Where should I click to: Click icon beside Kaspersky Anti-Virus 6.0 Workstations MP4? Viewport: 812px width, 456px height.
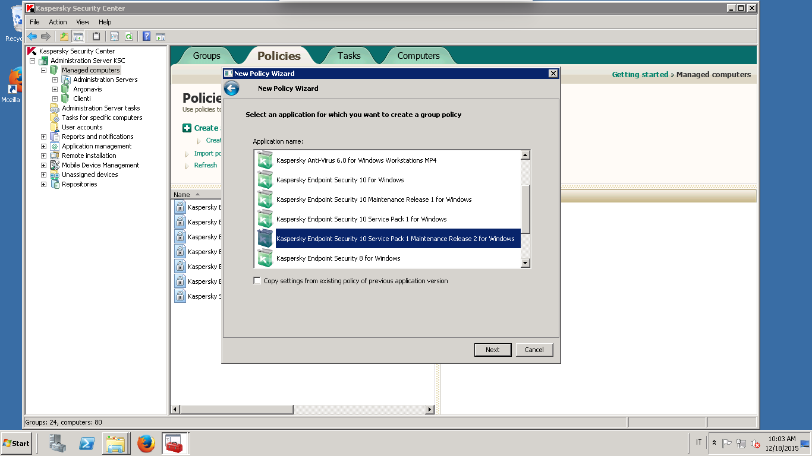(x=265, y=160)
